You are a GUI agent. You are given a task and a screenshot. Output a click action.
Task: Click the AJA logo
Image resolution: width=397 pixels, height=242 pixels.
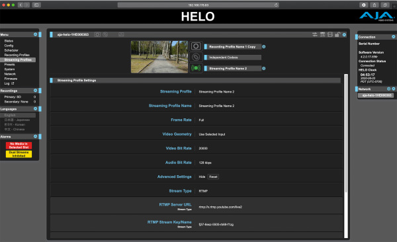pyautogui.click(x=376, y=17)
